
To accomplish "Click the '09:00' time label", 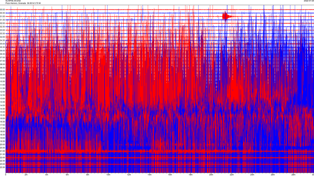I will click(x=2, y=71).
